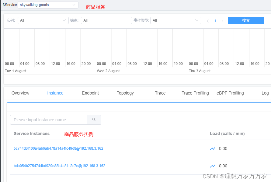Go to next page arrow

pyautogui.click(x=223, y=21)
